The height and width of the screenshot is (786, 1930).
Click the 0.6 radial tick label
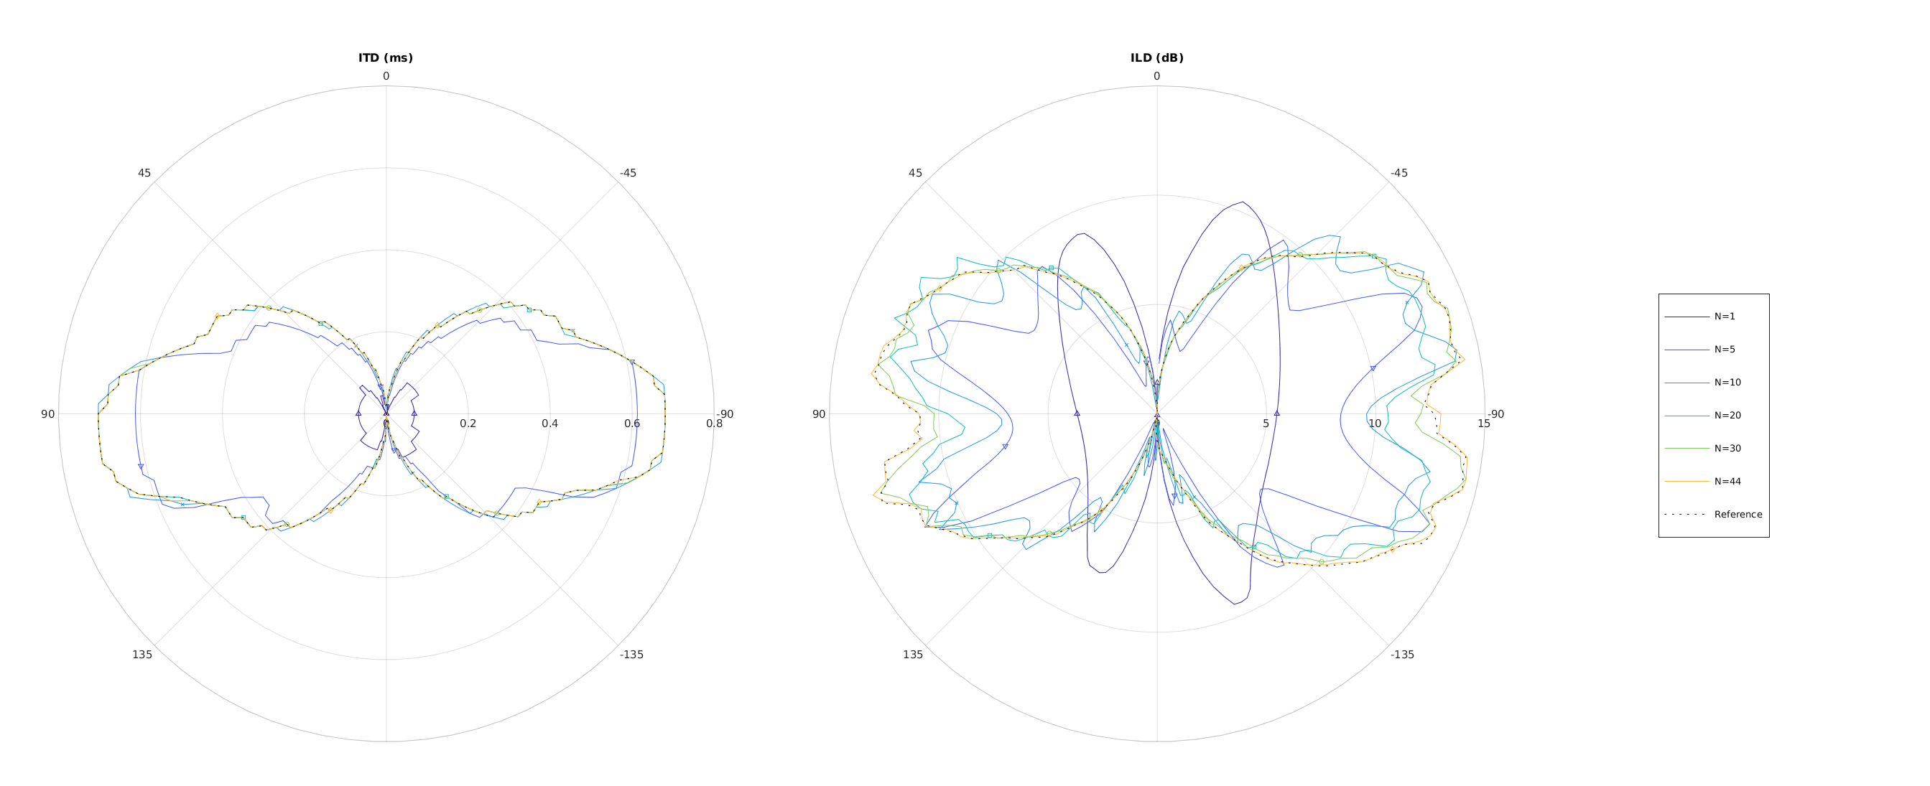[631, 424]
